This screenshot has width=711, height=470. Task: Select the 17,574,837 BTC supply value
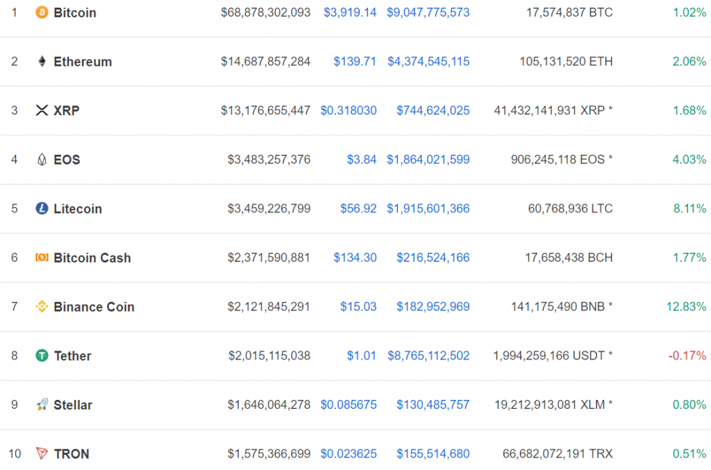tap(569, 12)
